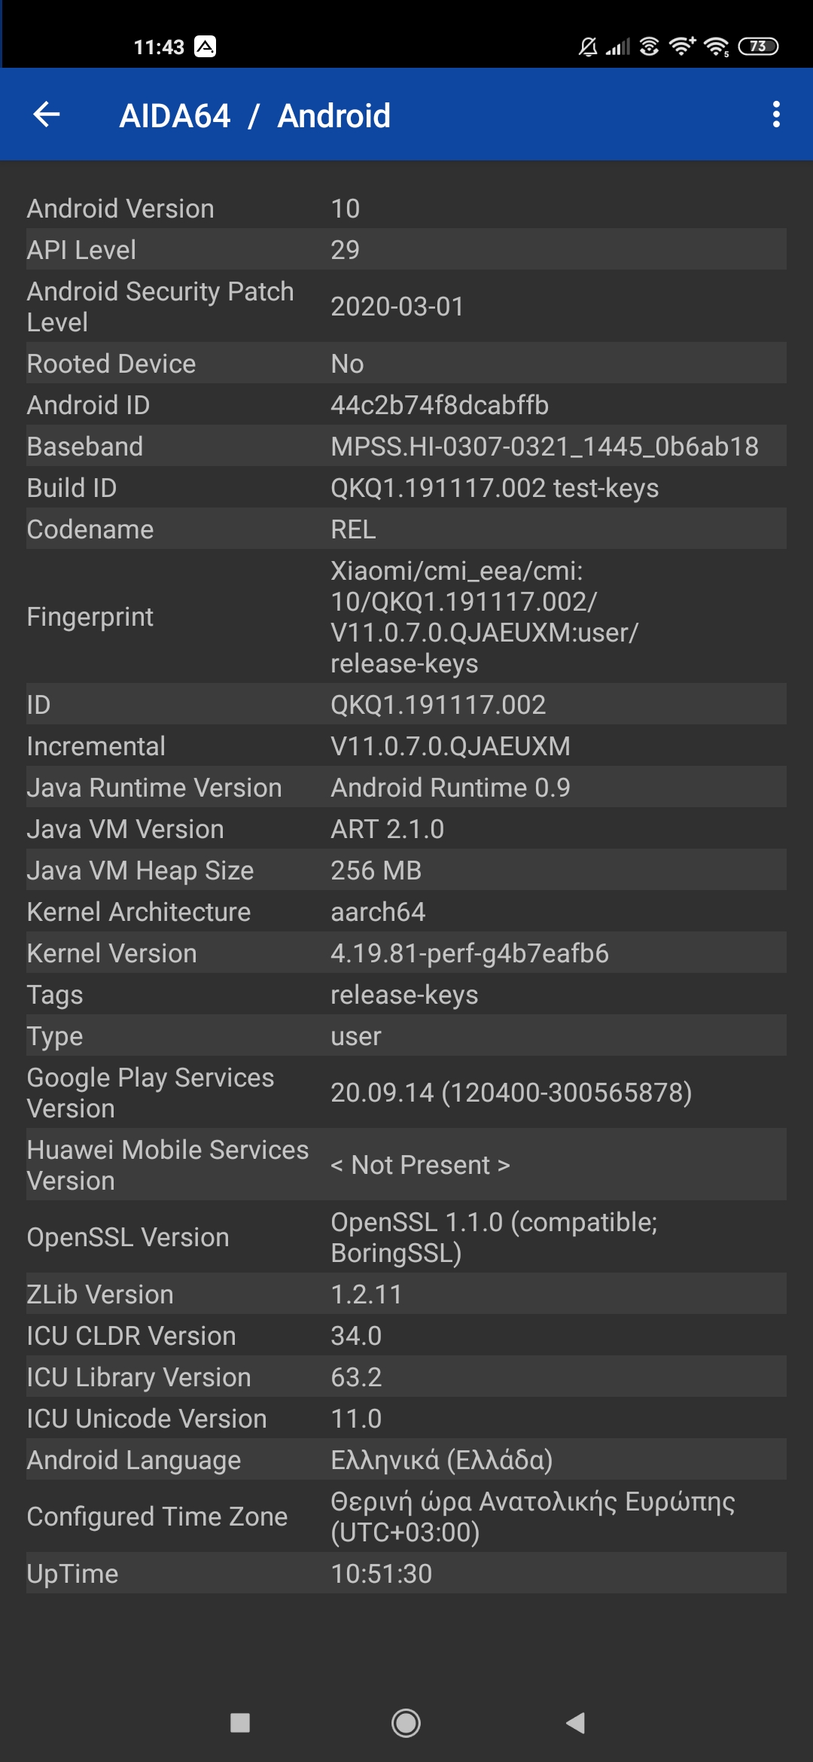Tap the muted bell notification icon
Screen dimensions: 813x1762
[588, 47]
